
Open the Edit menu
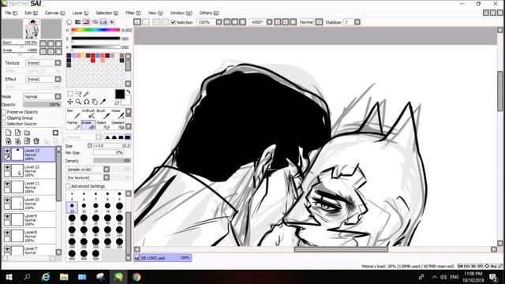click(31, 13)
